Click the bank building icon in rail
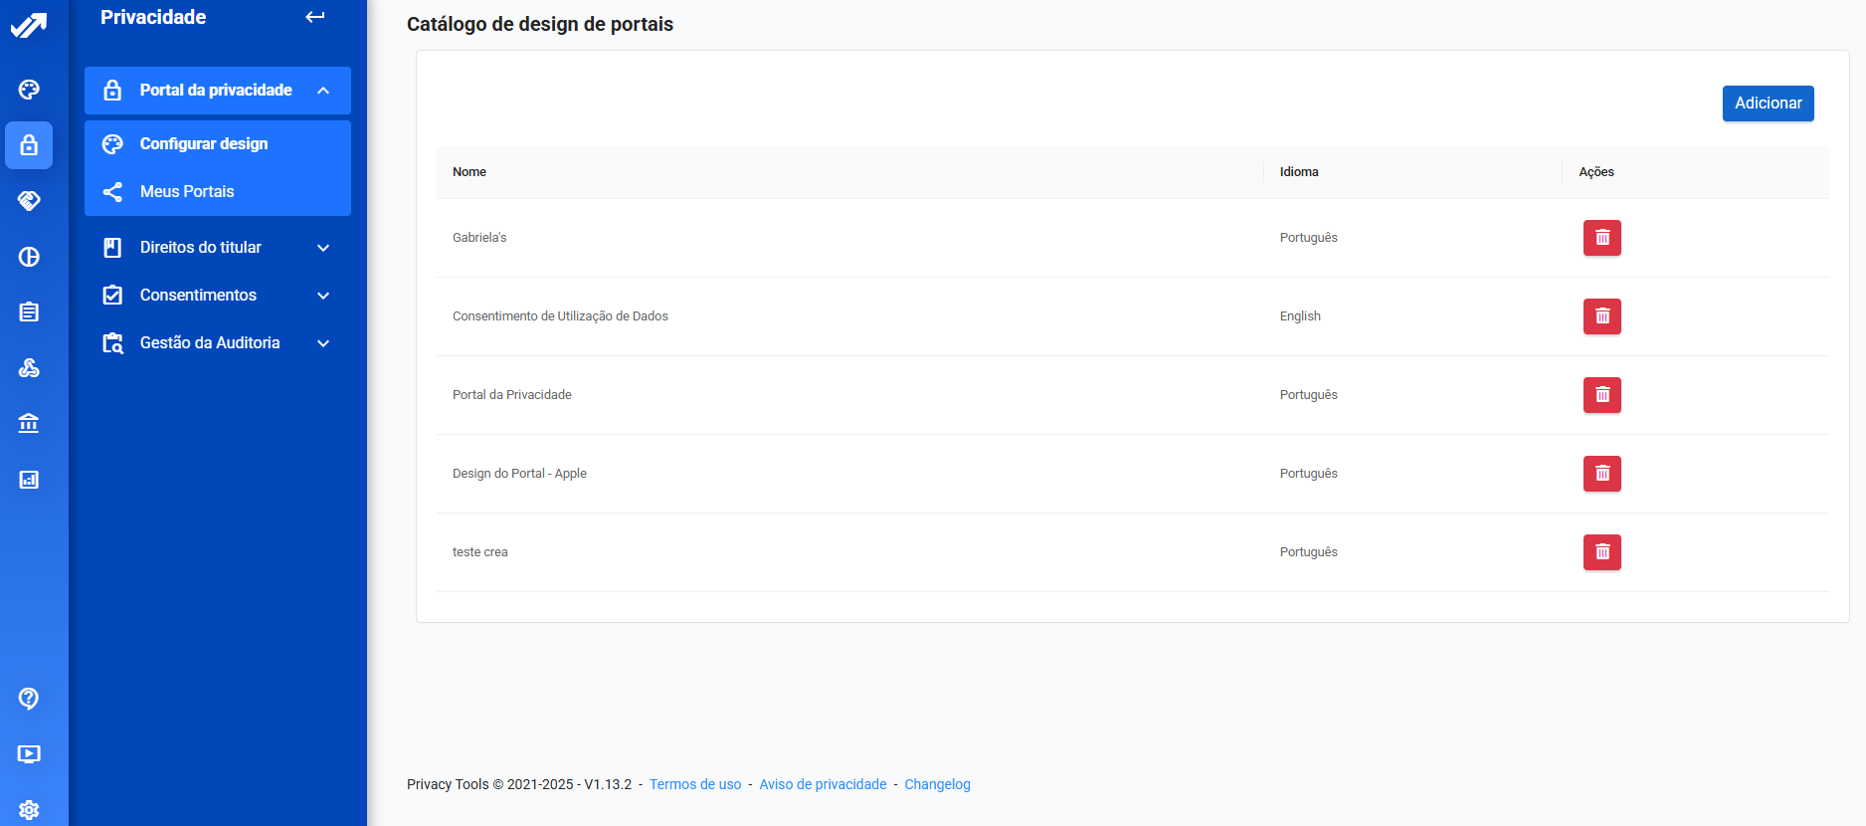The width and height of the screenshot is (1866, 826). [x=29, y=424]
